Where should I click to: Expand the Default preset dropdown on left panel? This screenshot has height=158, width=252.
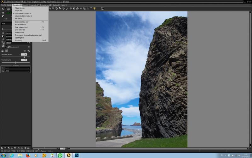click(x=17, y=43)
